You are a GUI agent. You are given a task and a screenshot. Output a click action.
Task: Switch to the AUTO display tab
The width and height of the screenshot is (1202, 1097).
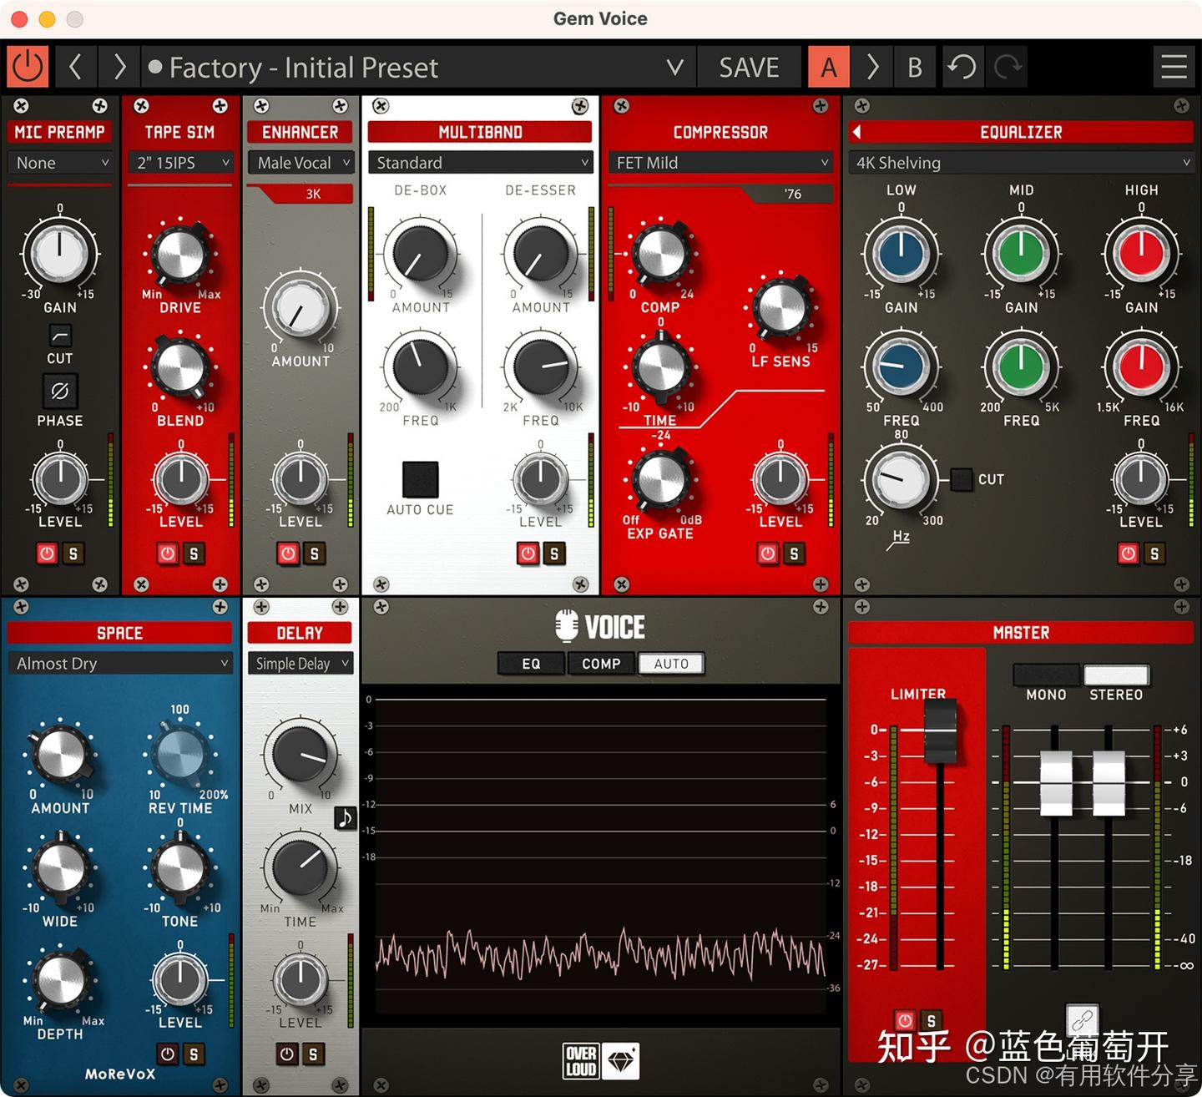671,664
